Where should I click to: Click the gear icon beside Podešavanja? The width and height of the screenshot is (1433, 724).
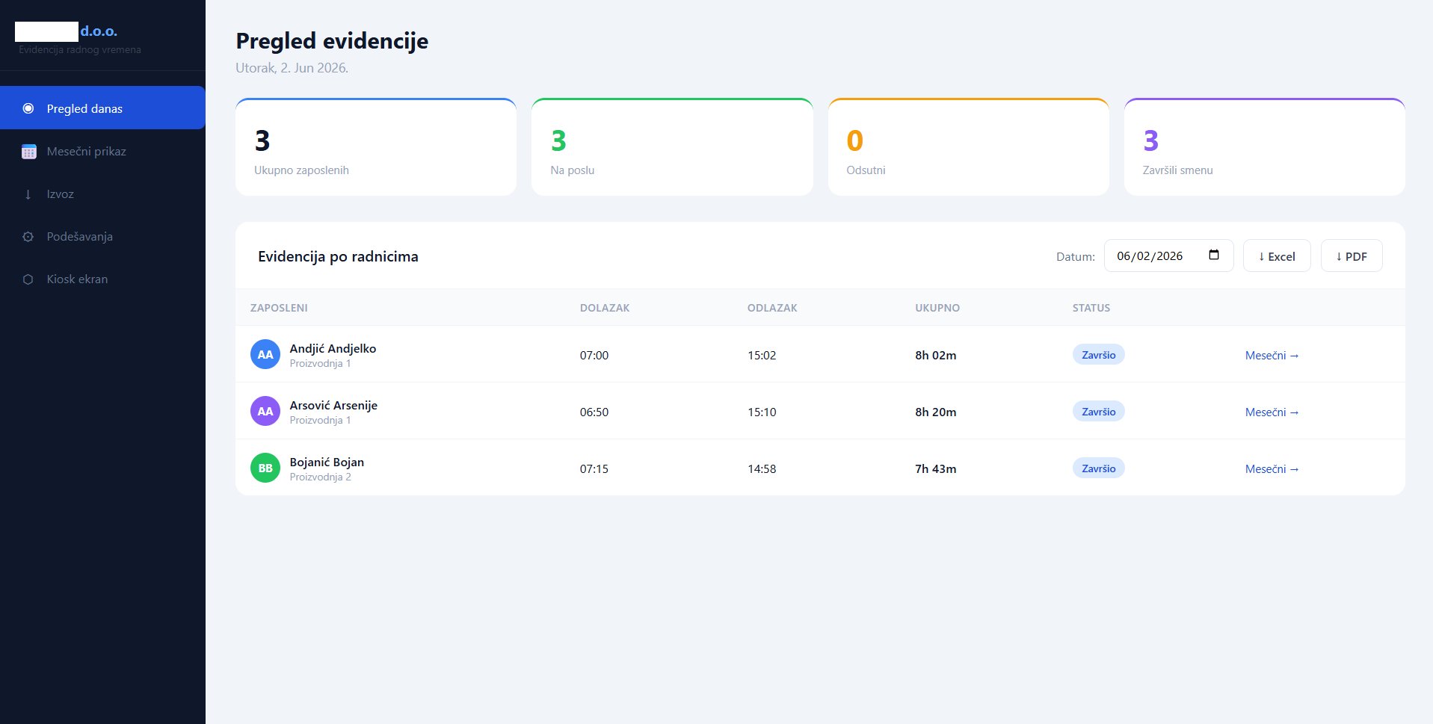click(28, 237)
